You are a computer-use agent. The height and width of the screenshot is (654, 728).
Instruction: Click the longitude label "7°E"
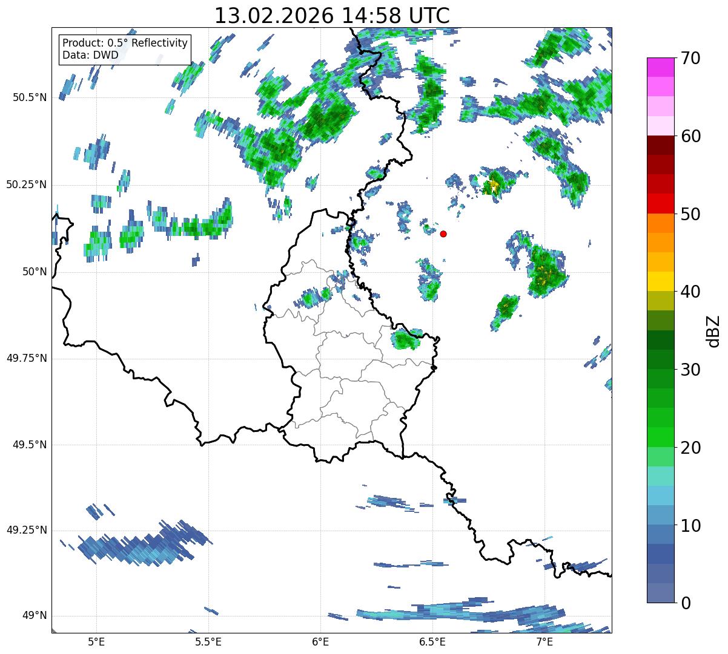544,641
